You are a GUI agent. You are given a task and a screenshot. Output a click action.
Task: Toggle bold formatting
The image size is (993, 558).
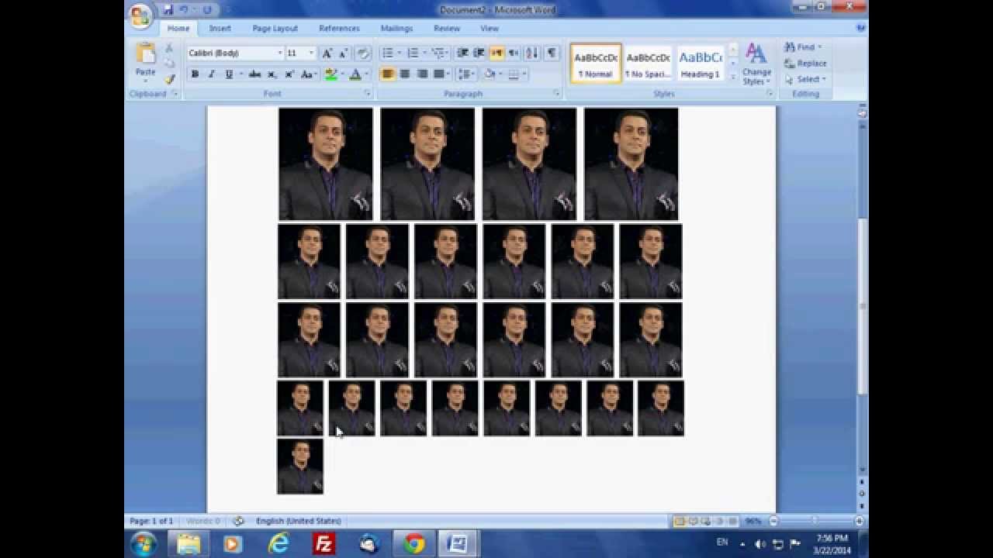point(195,74)
